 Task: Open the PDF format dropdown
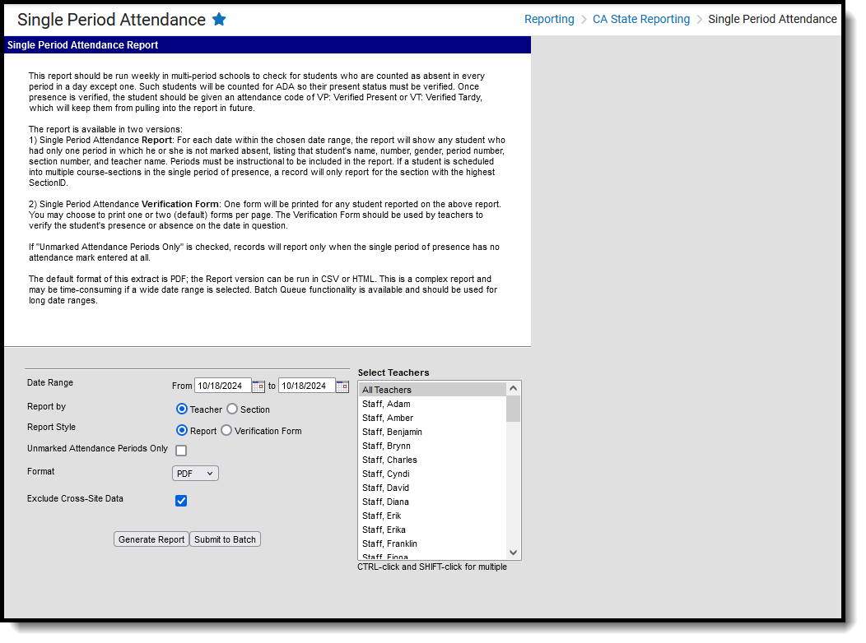tap(196, 474)
